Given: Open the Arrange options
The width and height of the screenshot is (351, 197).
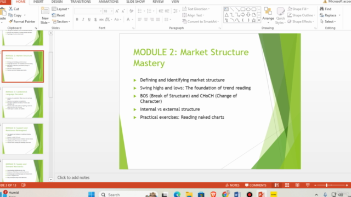Looking at the screenshot, I should click(268, 15).
